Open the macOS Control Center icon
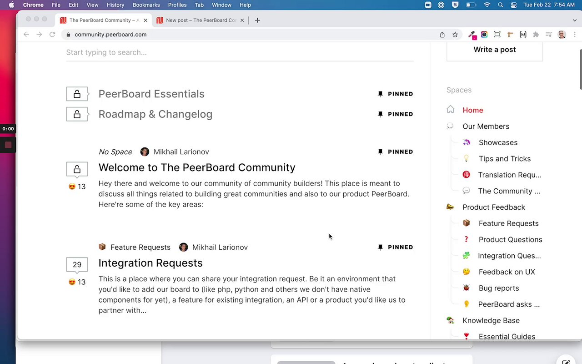582x364 pixels. 514,5
